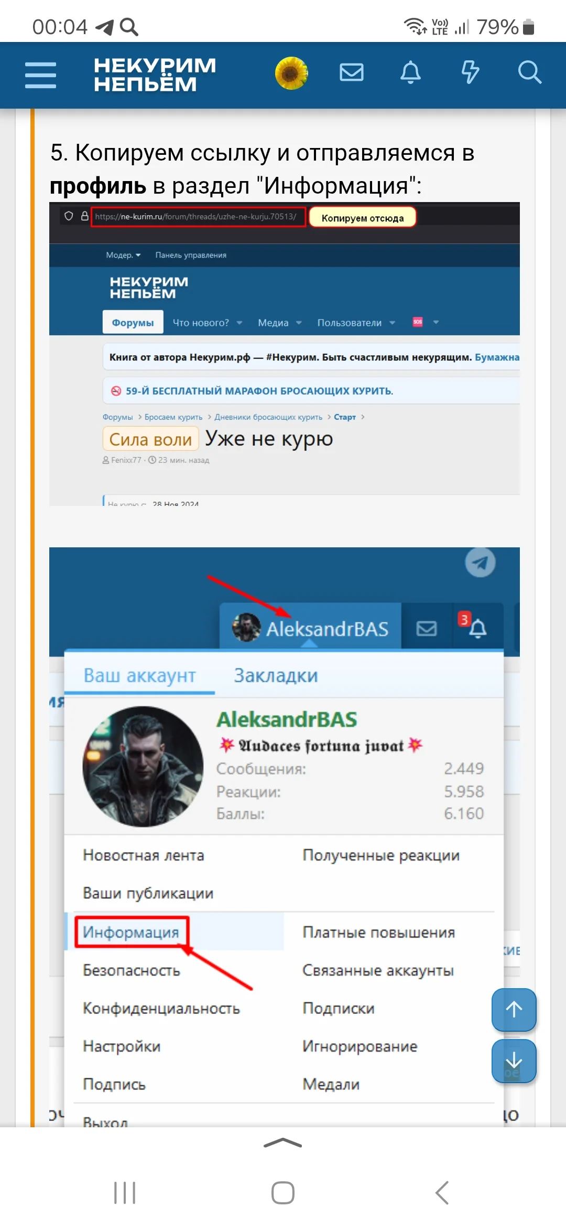Expand arrow next to SOS icon
The height and width of the screenshot is (1228, 566).
[x=436, y=322]
